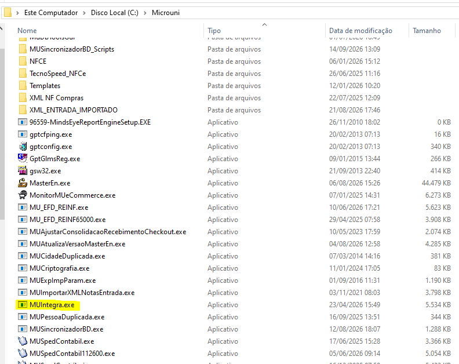Sort by Data de modificação column header

360,31
